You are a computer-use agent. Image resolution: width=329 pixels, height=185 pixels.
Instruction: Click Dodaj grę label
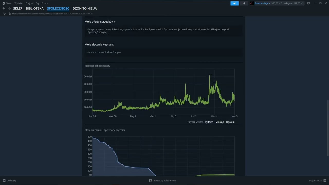point(12,181)
